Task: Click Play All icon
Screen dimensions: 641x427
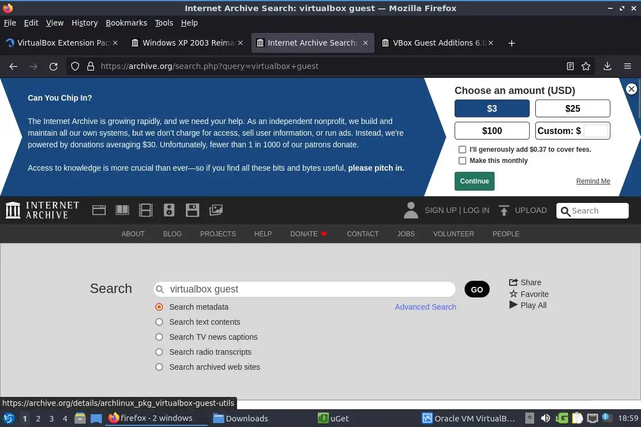Action: point(514,305)
